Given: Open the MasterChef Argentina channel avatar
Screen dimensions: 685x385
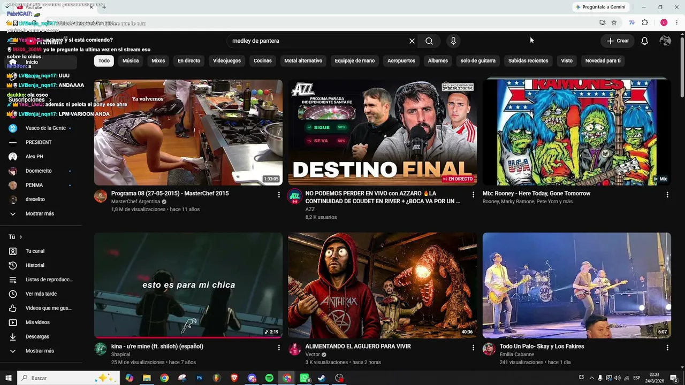Looking at the screenshot, I should (101, 196).
